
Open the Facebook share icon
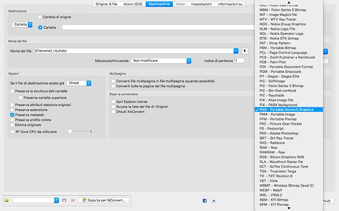pos(205,200)
